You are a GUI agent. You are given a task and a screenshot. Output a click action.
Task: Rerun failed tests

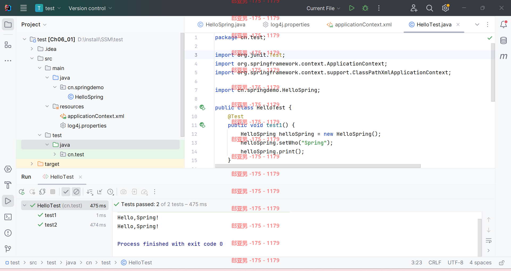click(32, 192)
